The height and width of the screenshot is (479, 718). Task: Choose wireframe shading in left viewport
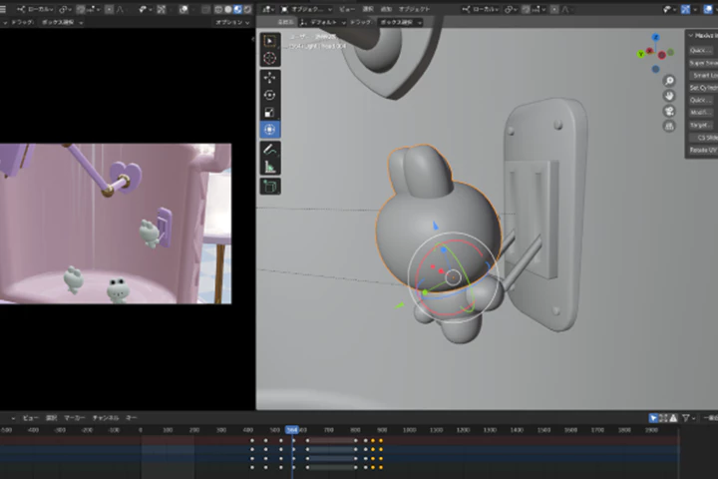218,9
